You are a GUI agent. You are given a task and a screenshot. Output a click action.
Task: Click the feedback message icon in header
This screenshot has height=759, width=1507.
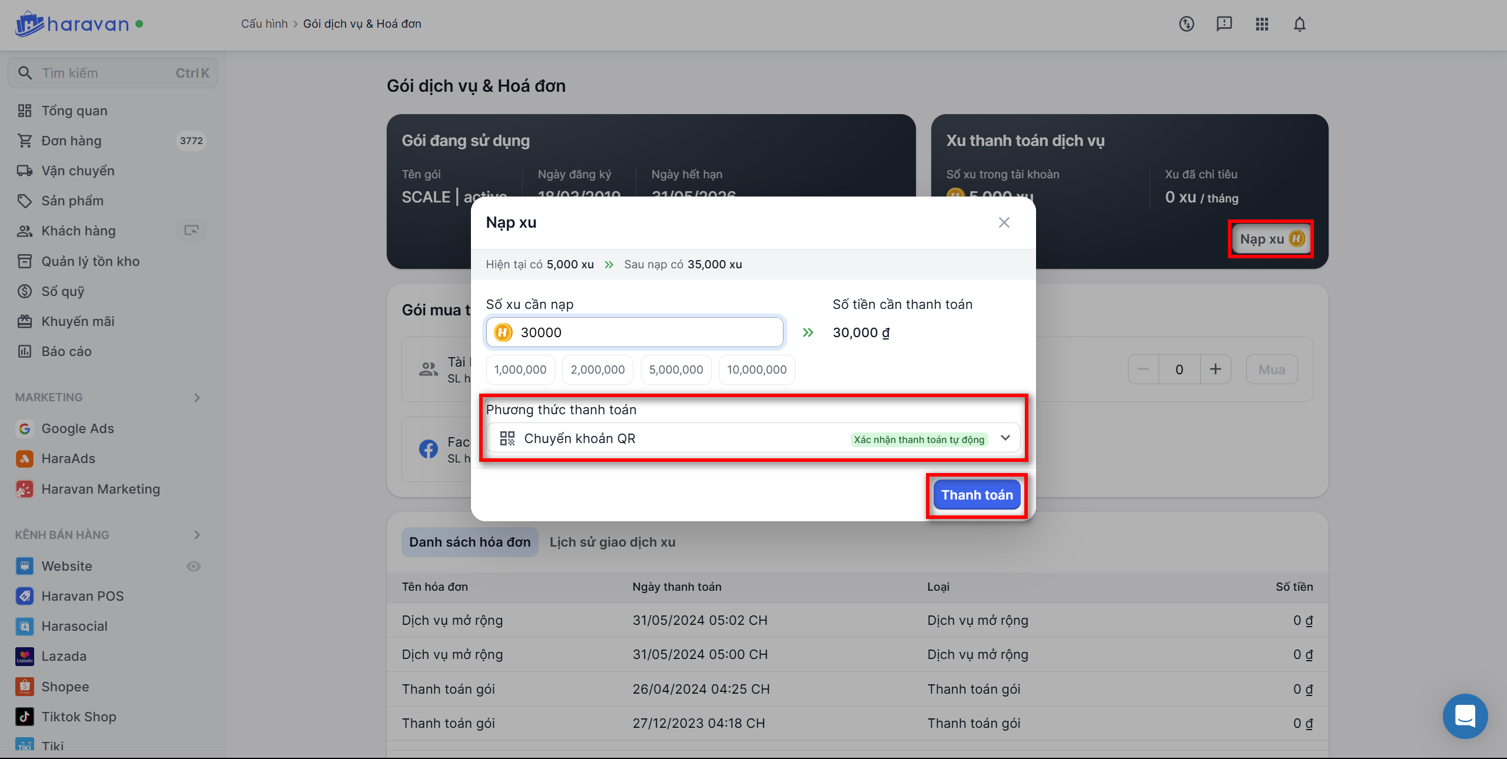click(x=1224, y=24)
